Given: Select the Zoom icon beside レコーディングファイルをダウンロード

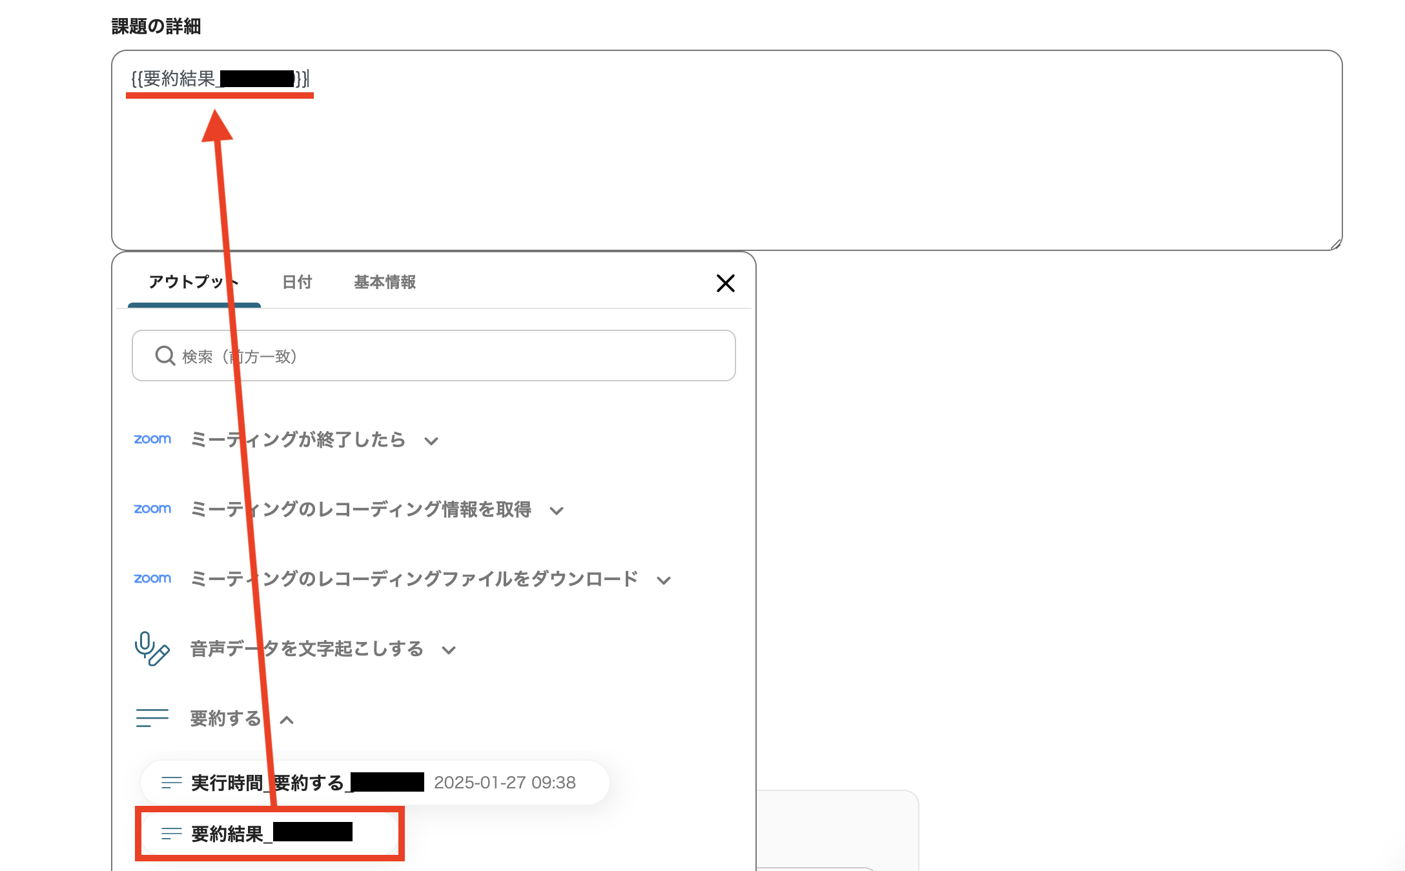Looking at the screenshot, I should coord(152,579).
